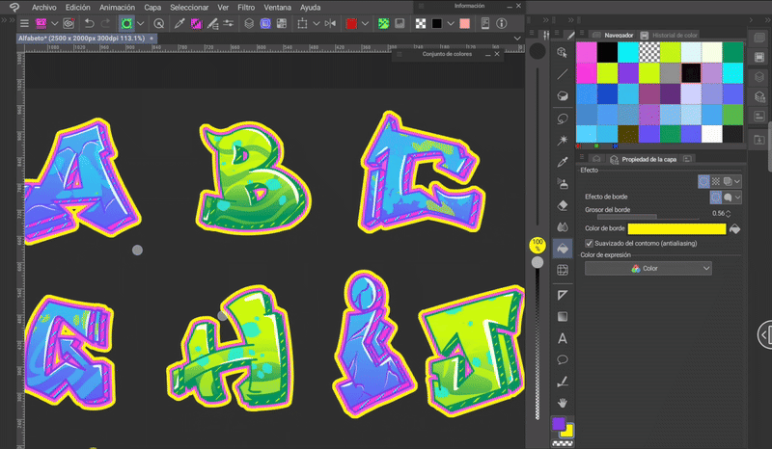Select the Hand move tool
Image resolution: width=772 pixels, height=449 pixels.
tap(563, 404)
